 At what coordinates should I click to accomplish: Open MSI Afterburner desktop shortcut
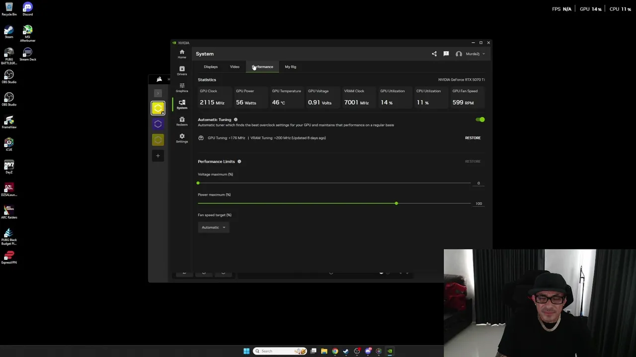[x=27, y=33]
